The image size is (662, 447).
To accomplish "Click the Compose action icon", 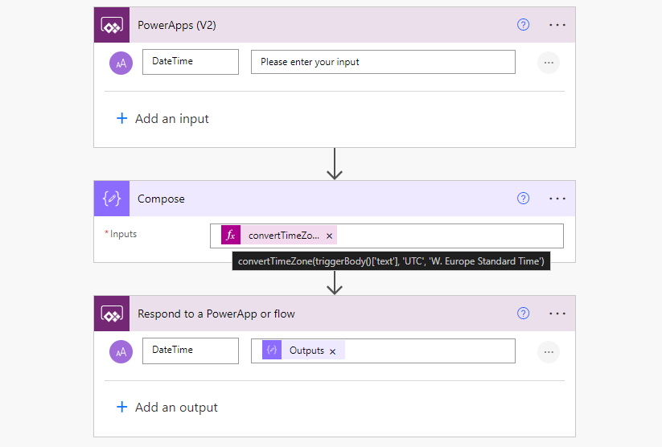I will (112, 199).
